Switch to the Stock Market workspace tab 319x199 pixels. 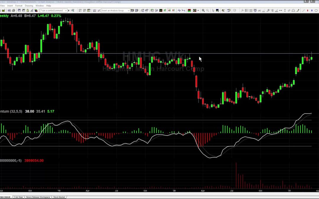59,197
